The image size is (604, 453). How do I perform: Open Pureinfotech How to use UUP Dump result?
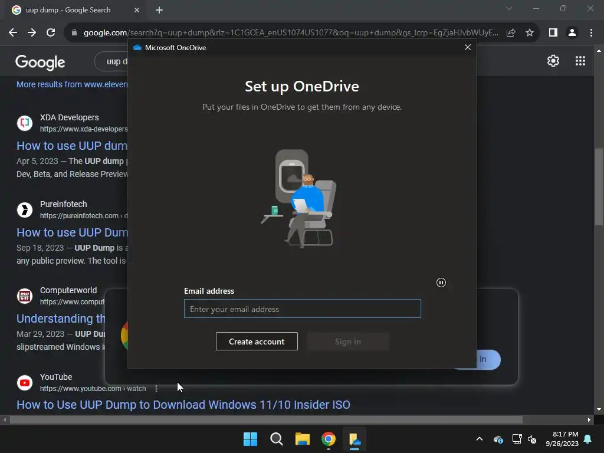pyautogui.click(x=72, y=232)
